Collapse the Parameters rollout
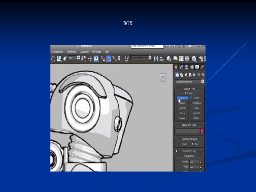This screenshot has height=192, width=256. coord(189,156)
